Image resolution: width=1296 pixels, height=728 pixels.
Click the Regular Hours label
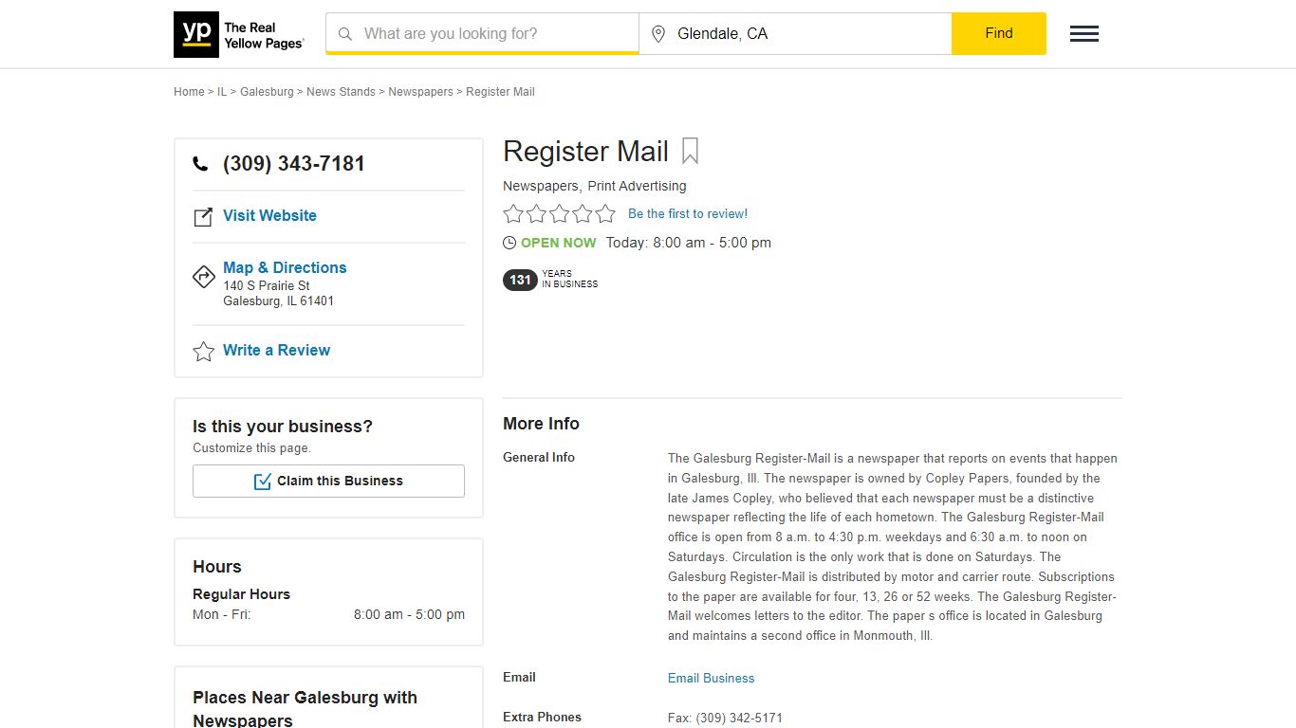pos(241,594)
